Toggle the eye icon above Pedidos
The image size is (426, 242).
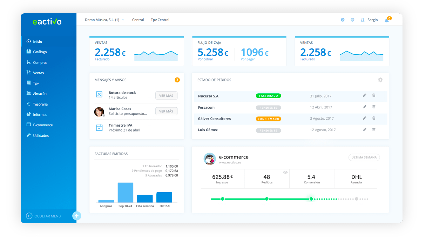(x=285, y=172)
